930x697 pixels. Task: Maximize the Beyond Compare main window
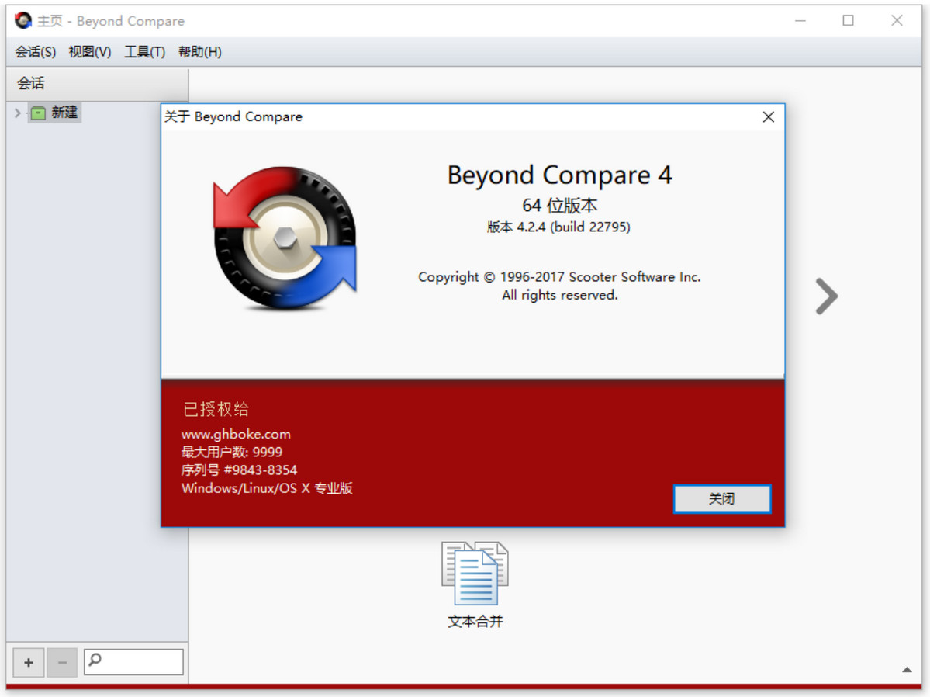click(x=848, y=21)
